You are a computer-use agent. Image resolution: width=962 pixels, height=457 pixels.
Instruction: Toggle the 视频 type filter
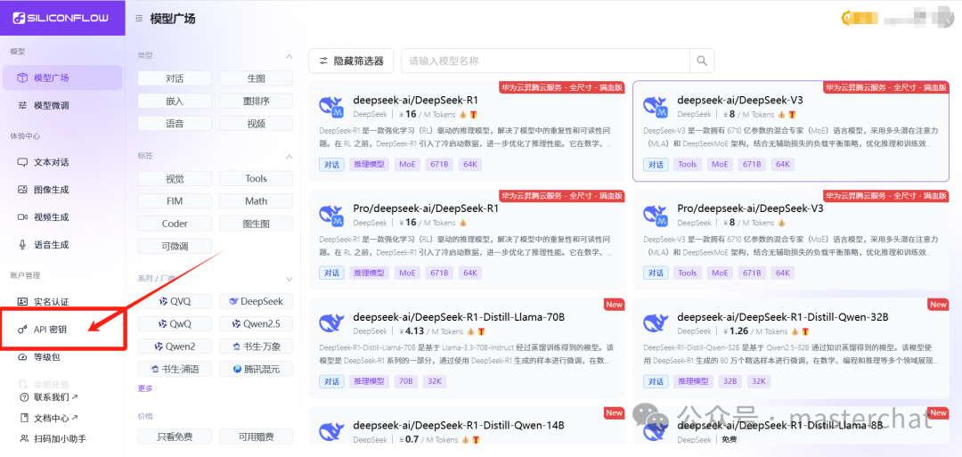[256, 123]
